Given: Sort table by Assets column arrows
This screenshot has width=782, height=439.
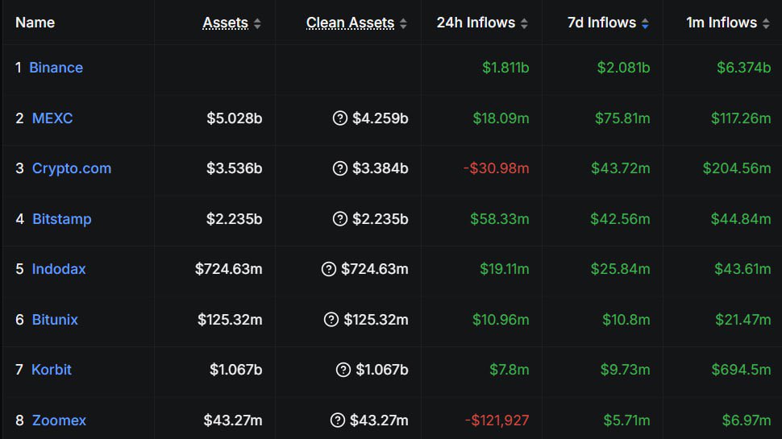Looking at the screenshot, I should tap(257, 23).
